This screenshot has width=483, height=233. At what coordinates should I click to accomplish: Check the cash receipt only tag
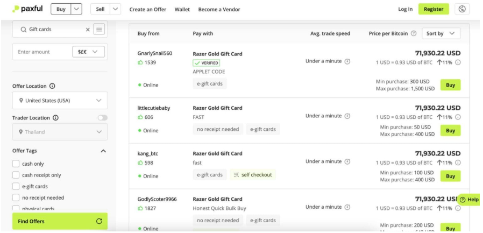click(x=16, y=175)
